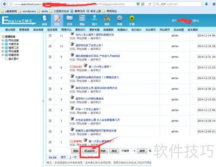Open the 常用网址 bookmark folder
This screenshot has height=167, width=216.
click(110, 11)
